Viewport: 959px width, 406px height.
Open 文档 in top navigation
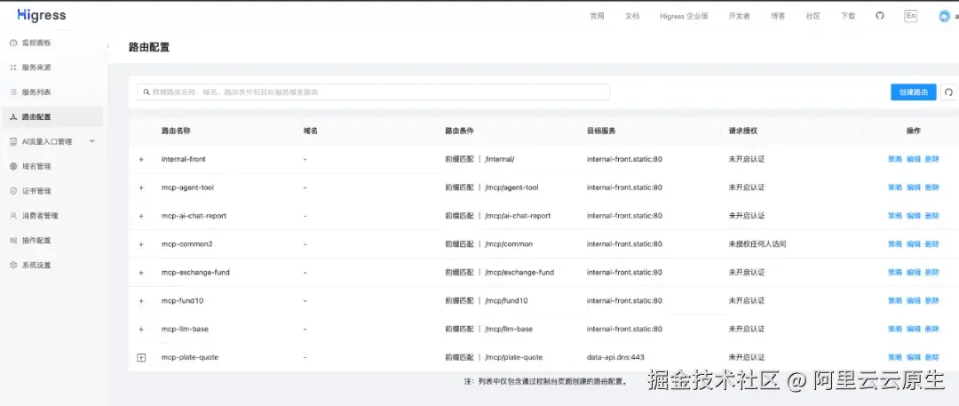click(x=632, y=17)
